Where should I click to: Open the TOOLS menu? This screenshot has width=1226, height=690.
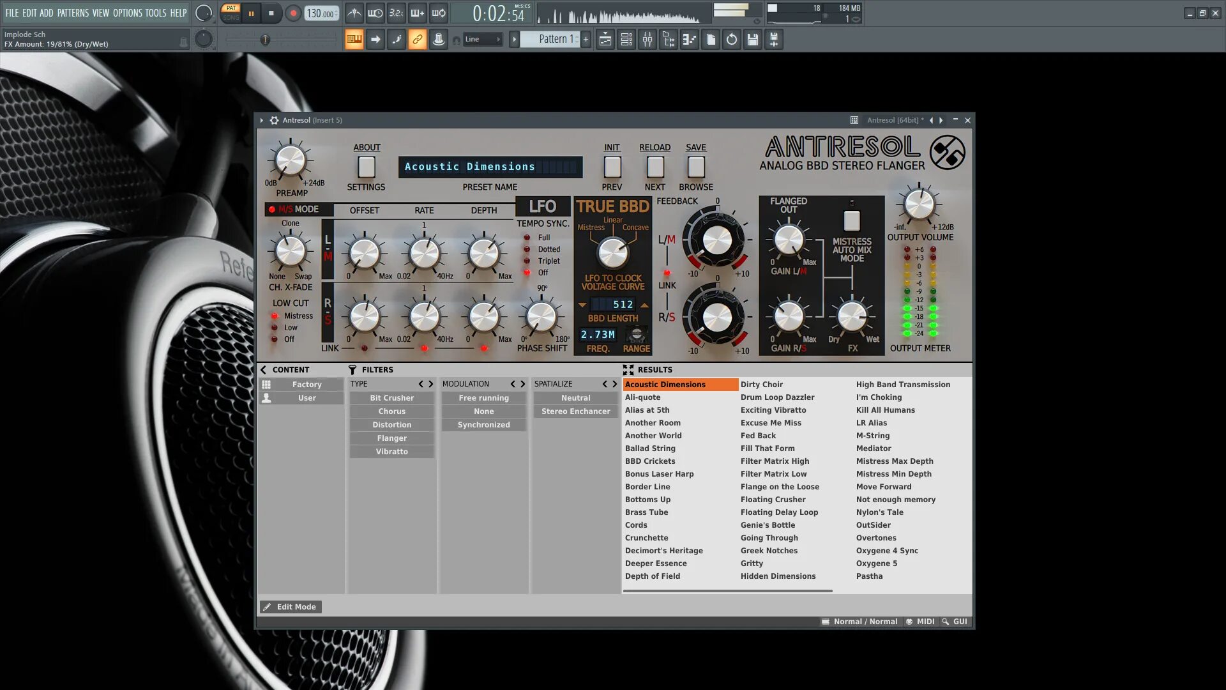click(x=155, y=13)
